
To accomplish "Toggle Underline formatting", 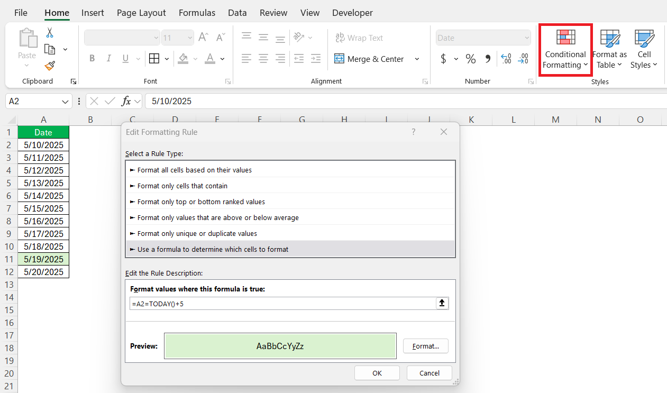I will coord(125,59).
